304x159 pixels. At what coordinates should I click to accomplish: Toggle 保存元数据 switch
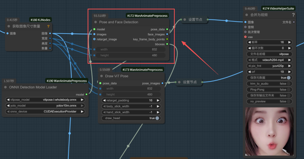pos(289,78)
